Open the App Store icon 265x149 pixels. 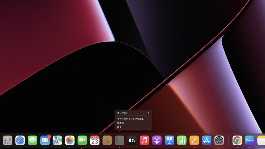tap(207, 140)
